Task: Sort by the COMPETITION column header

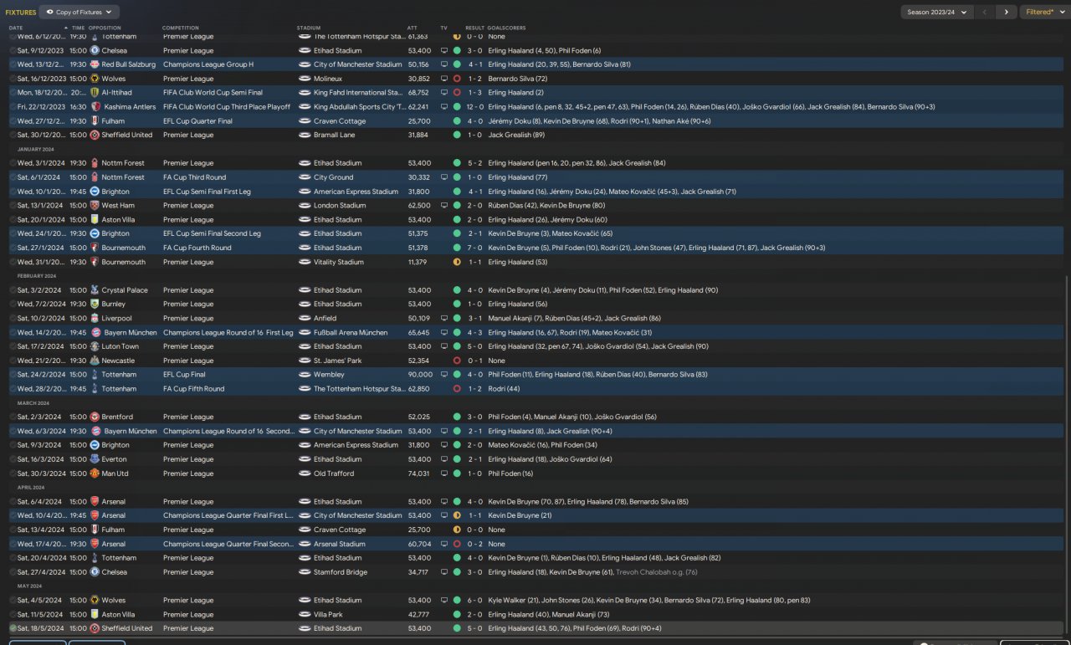Action: click(181, 28)
